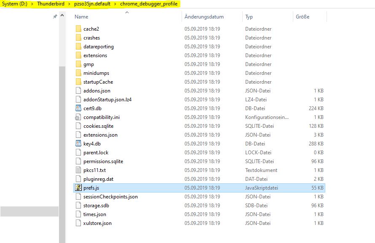Screen dimensions: 375x243
Task: Click the DAT-Datei type of pluginreg.dat
Action: [x=256, y=179]
